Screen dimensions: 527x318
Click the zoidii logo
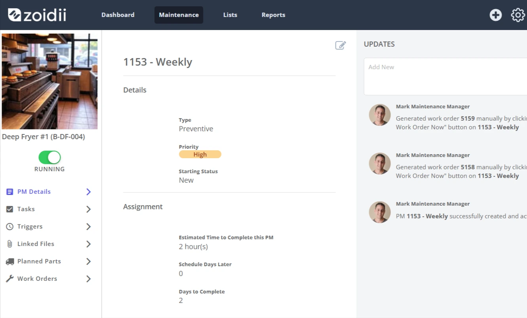(x=37, y=15)
